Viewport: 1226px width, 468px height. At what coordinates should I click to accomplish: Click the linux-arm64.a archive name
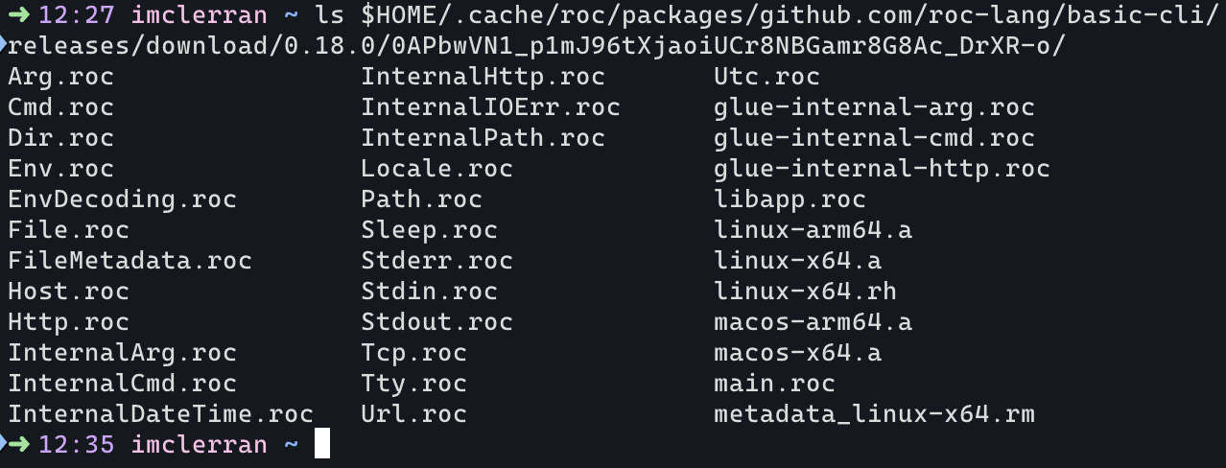(813, 230)
